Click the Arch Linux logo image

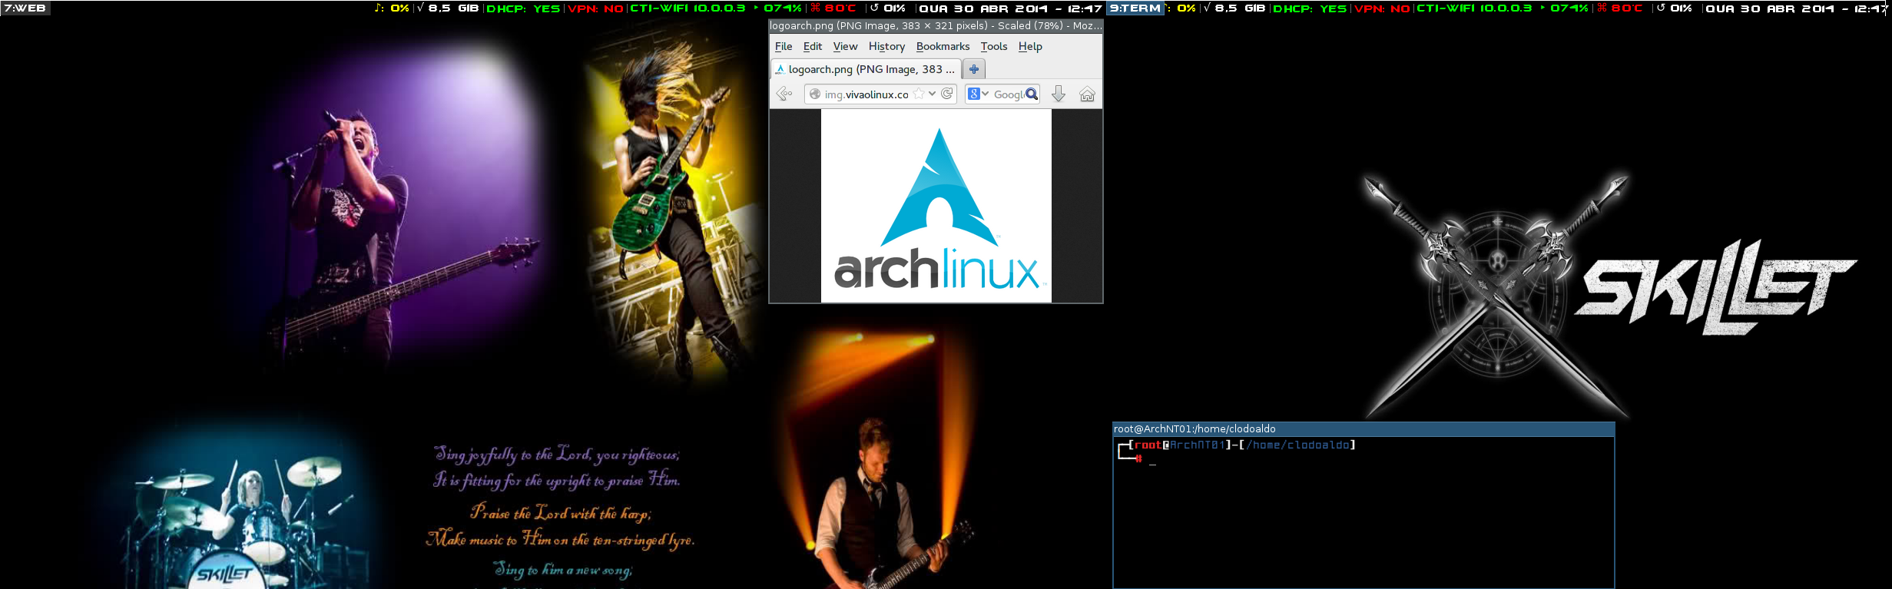pyautogui.click(x=936, y=206)
